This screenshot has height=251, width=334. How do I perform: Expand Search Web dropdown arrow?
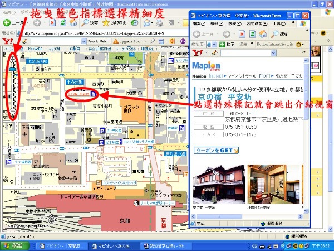pyautogui.click(x=109, y=41)
